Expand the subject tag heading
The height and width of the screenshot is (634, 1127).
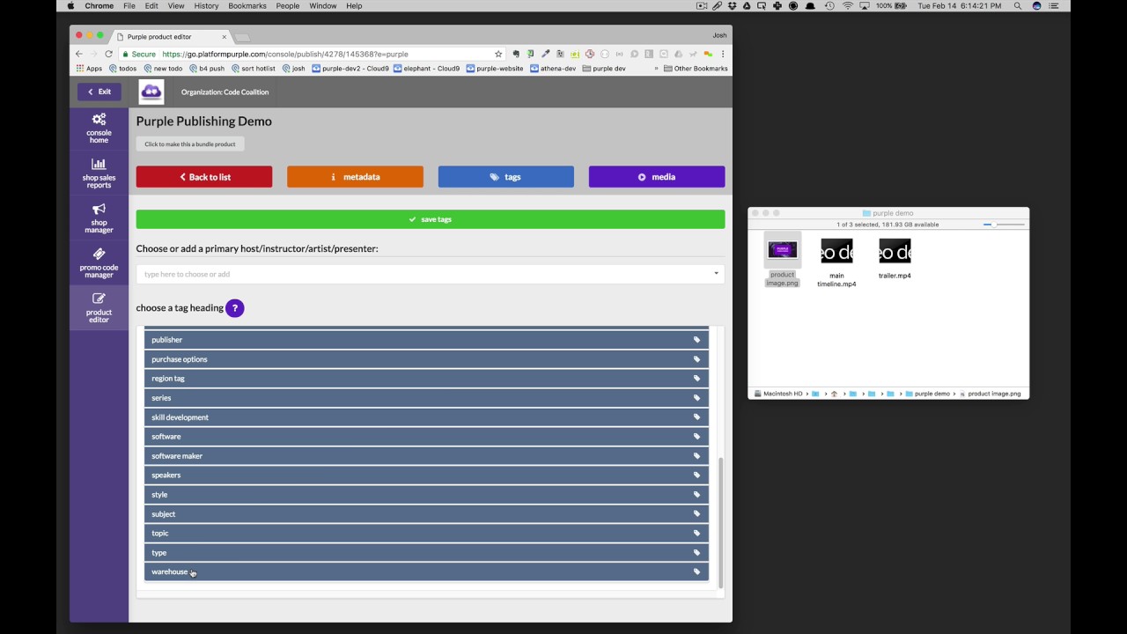coord(426,514)
